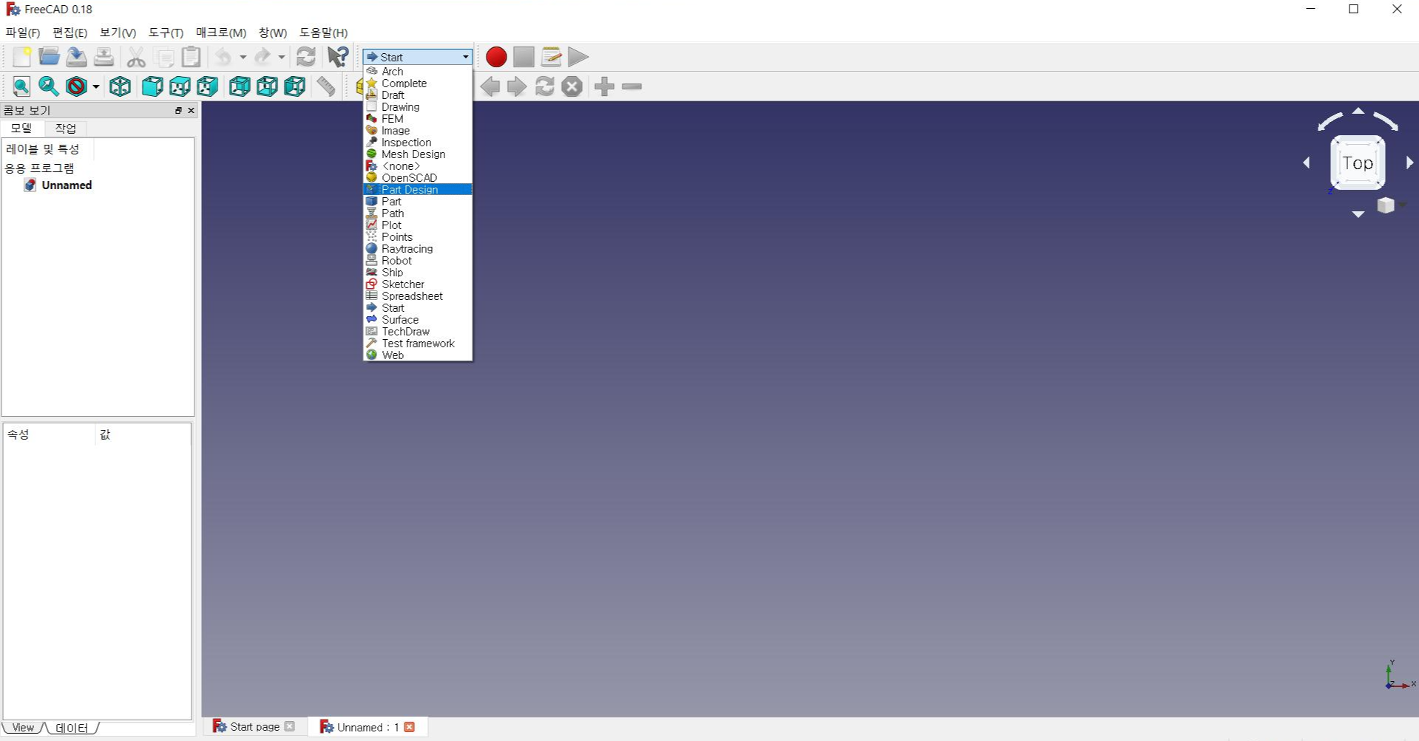Start macro recording with red circle
1419x741 pixels.
point(496,57)
